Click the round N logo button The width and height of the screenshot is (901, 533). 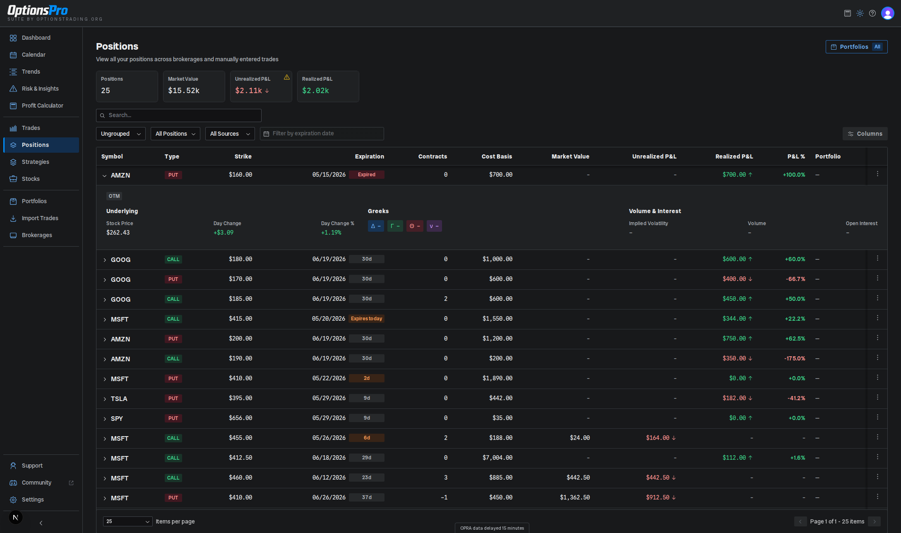15,517
